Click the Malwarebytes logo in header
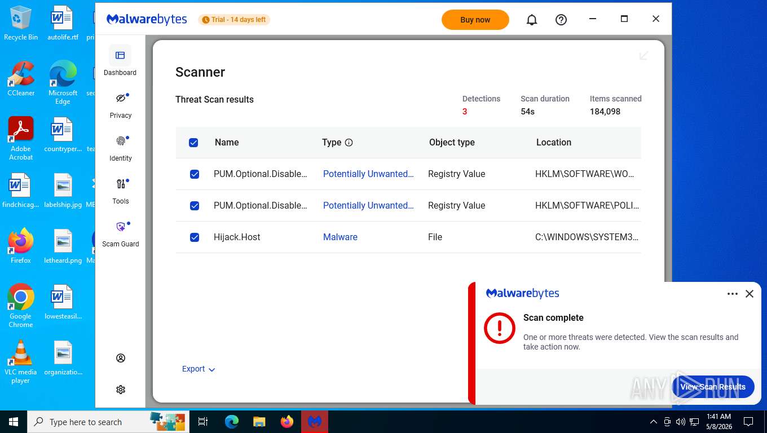767x433 pixels. [x=147, y=19]
